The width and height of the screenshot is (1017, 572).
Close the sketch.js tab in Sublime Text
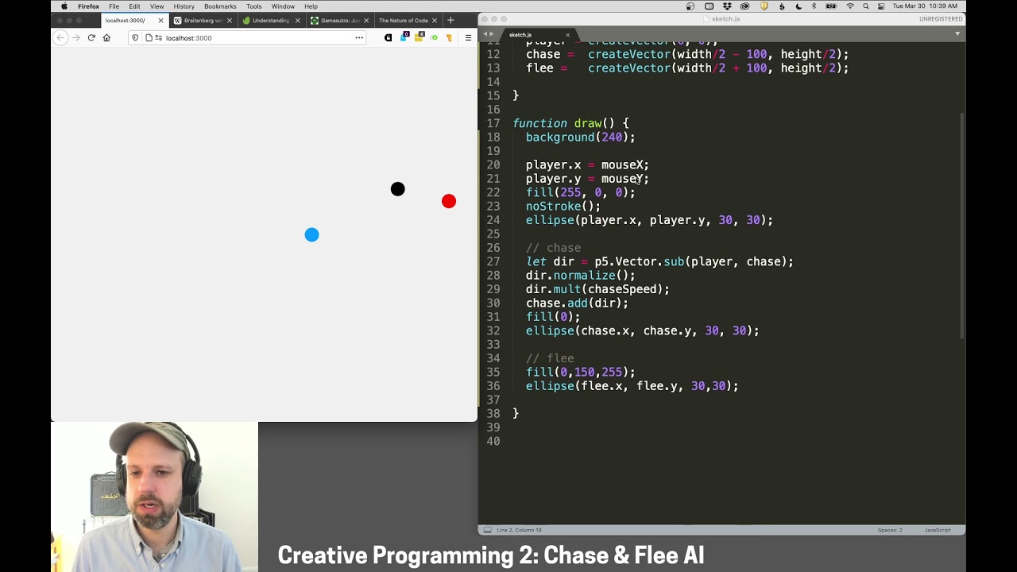(x=567, y=35)
